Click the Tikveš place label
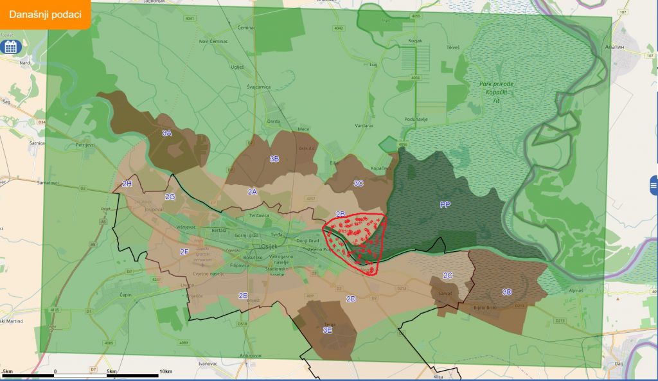 pos(453,48)
